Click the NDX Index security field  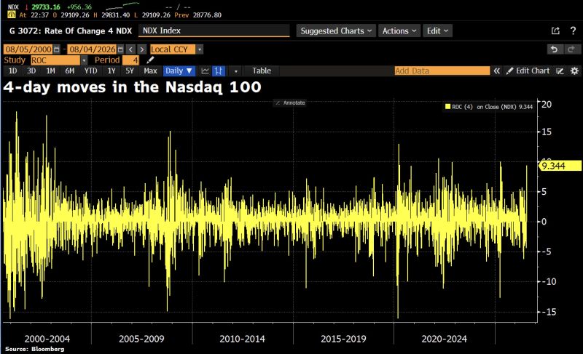(214, 31)
